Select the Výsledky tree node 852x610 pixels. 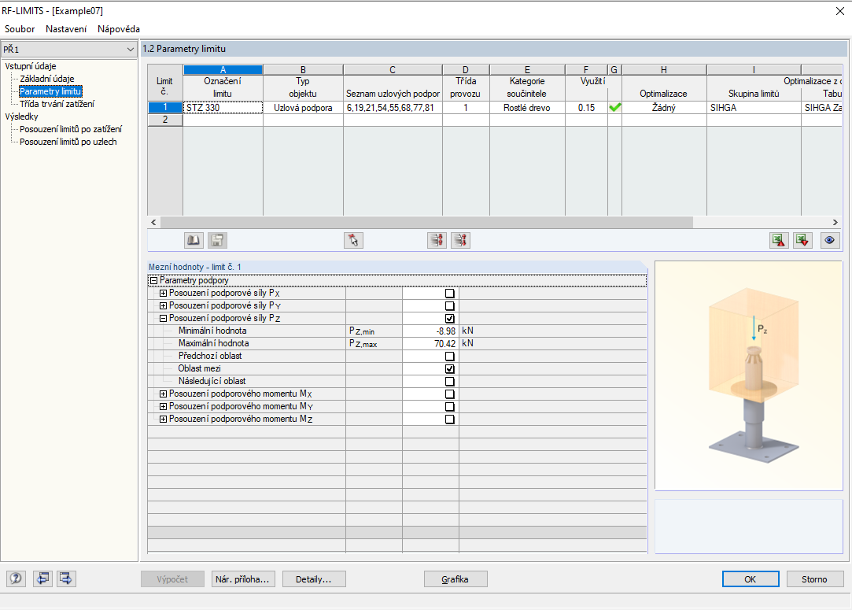[21, 116]
